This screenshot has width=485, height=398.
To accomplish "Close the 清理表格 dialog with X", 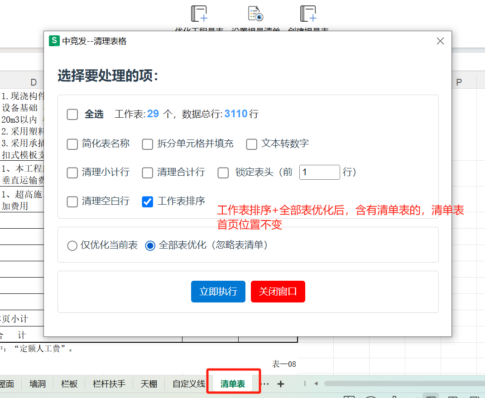I will [440, 41].
